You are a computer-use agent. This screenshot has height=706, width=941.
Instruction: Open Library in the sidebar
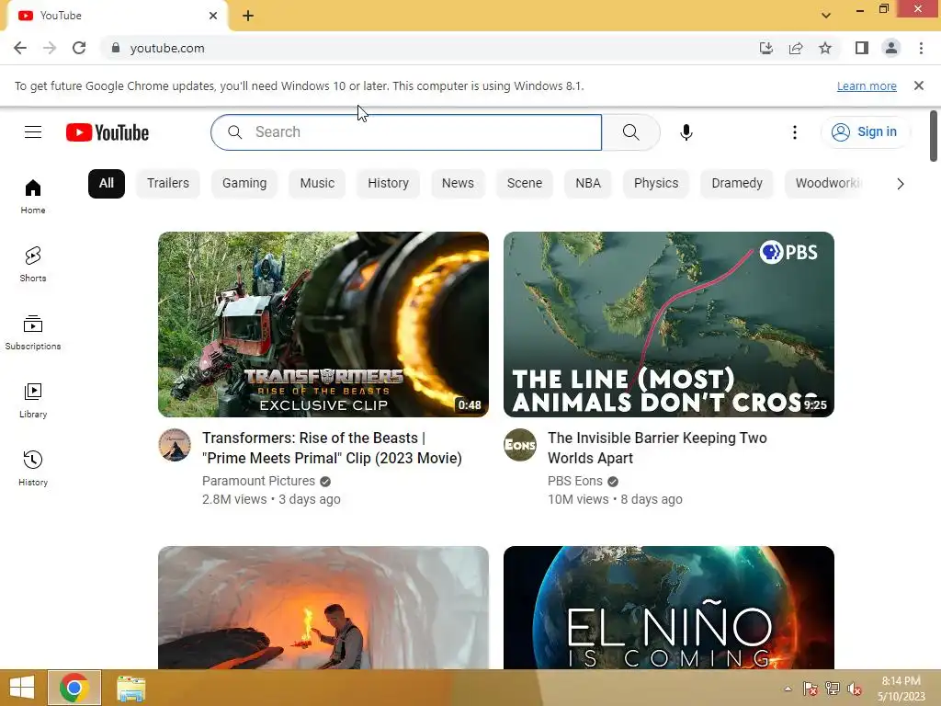tap(33, 401)
